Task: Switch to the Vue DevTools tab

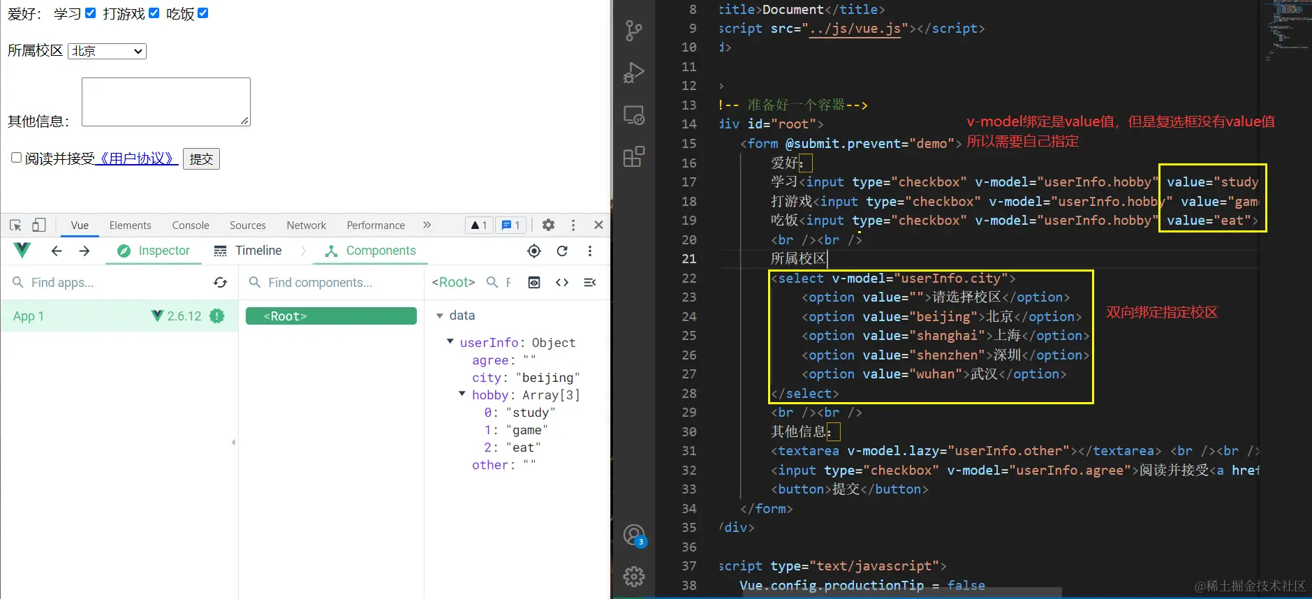Action: (x=80, y=225)
